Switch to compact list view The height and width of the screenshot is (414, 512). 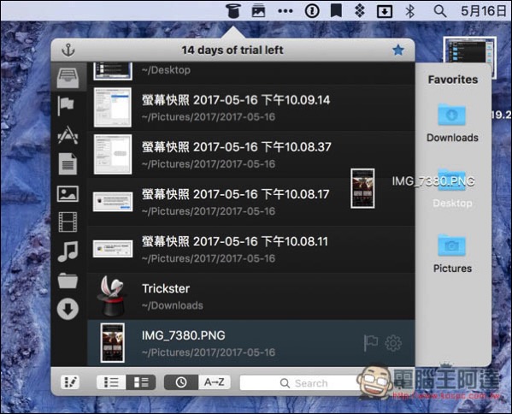(111, 382)
